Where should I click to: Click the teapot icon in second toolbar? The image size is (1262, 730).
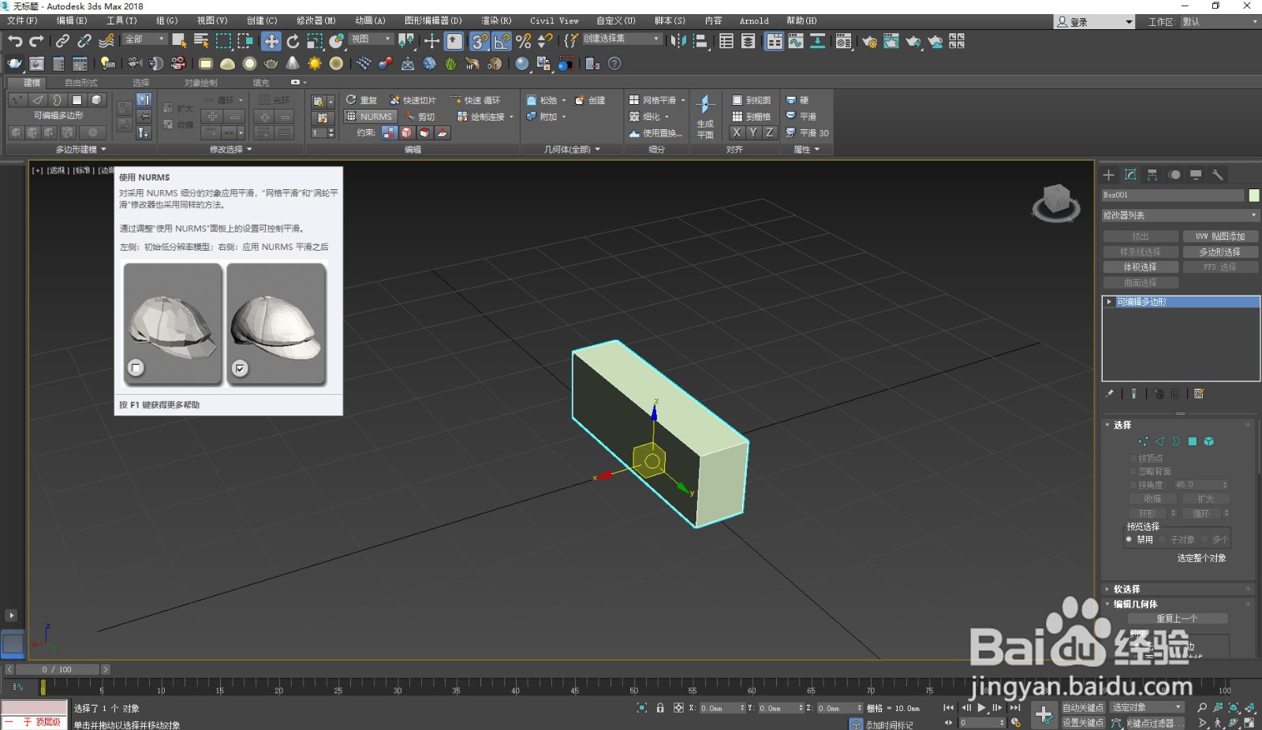[15, 64]
